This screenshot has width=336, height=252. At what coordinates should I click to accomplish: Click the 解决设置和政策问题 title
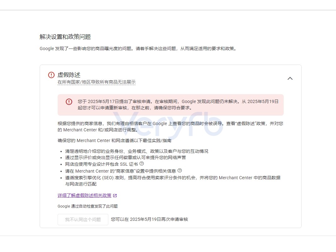click(x=65, y=37)
